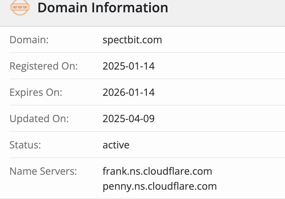Image resolution: width=285 pixels, height=199 pixels.
Task: Click the Name Servers: label
Action: click(43, 171)
